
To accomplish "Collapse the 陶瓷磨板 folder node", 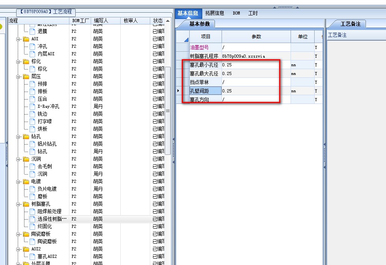I will (18, 234).
